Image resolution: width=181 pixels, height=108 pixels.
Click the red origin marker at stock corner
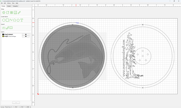click(x=38, y=94)
